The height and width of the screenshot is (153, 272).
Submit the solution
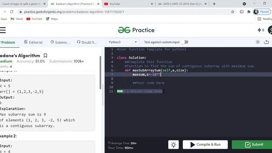[252, 144]
